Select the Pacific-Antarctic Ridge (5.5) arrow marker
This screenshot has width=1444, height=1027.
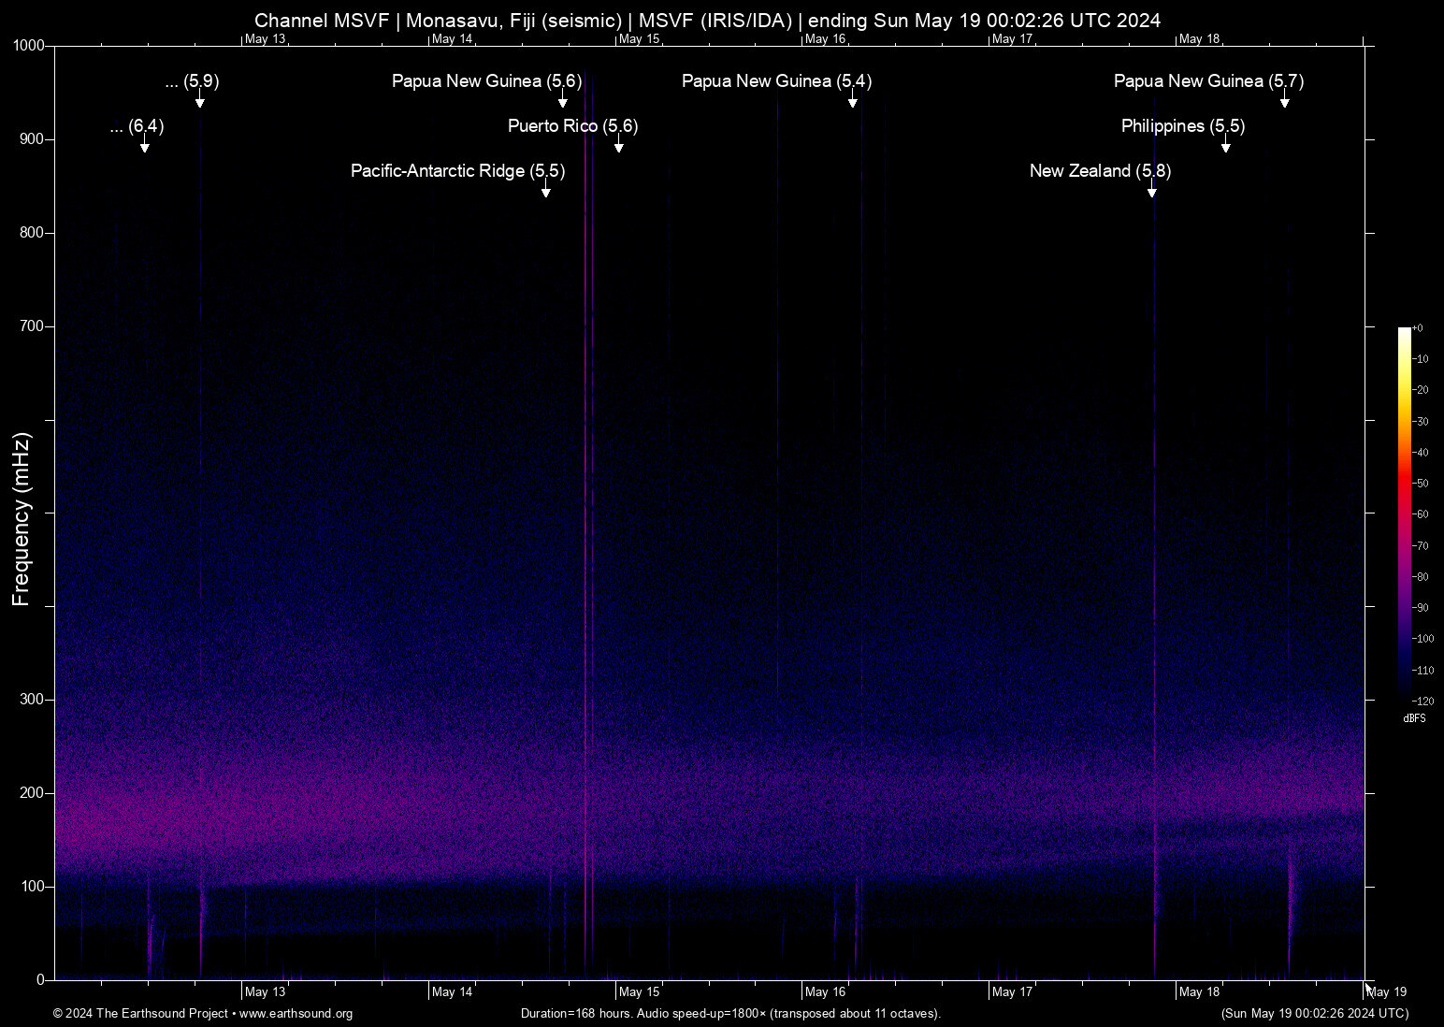(545, 192)
